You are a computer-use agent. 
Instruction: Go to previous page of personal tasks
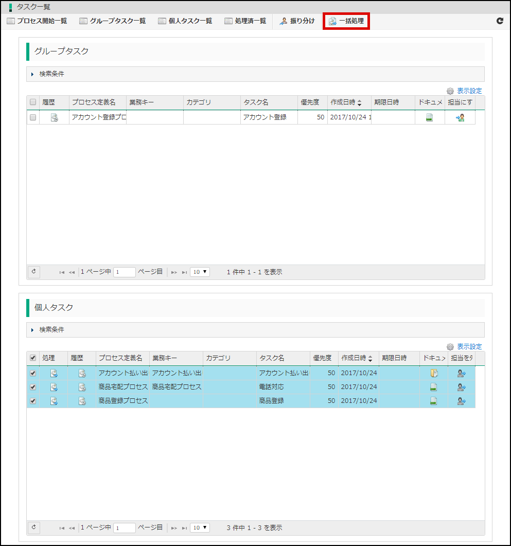click(x=72, y=528)
